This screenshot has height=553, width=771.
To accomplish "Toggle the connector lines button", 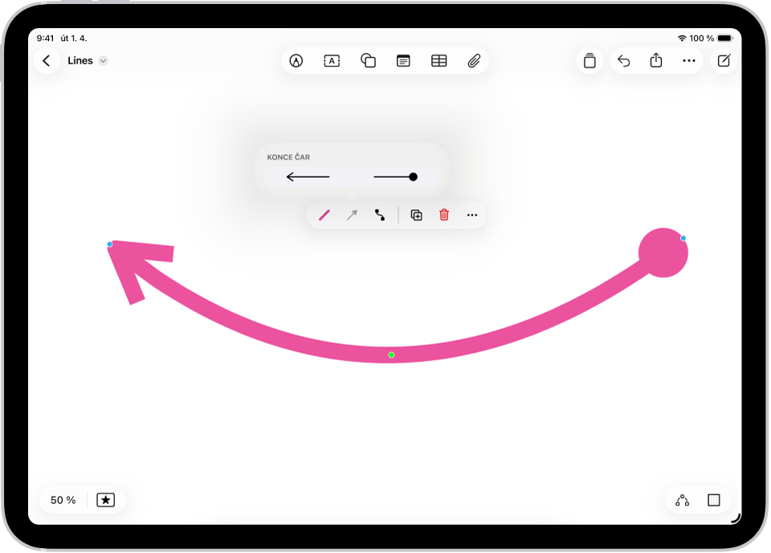I will pyautogui.click(x=682, y=500).
